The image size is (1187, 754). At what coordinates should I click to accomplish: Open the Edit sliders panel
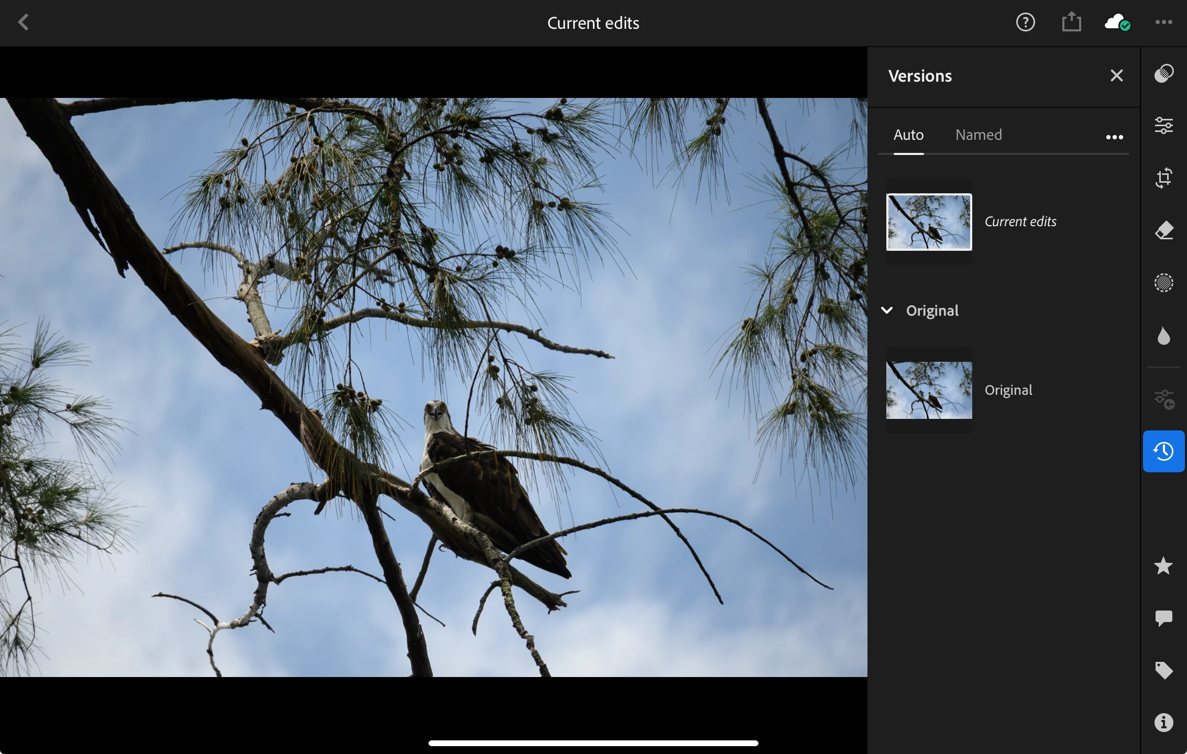(x=1163, y=126)
